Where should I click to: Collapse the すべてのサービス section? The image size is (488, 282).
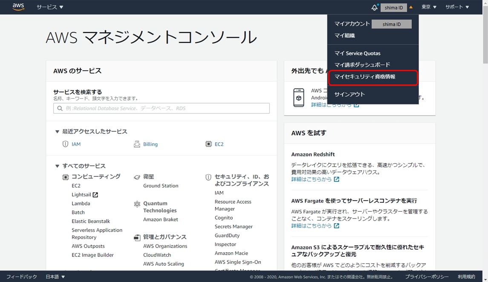[57, 166]
